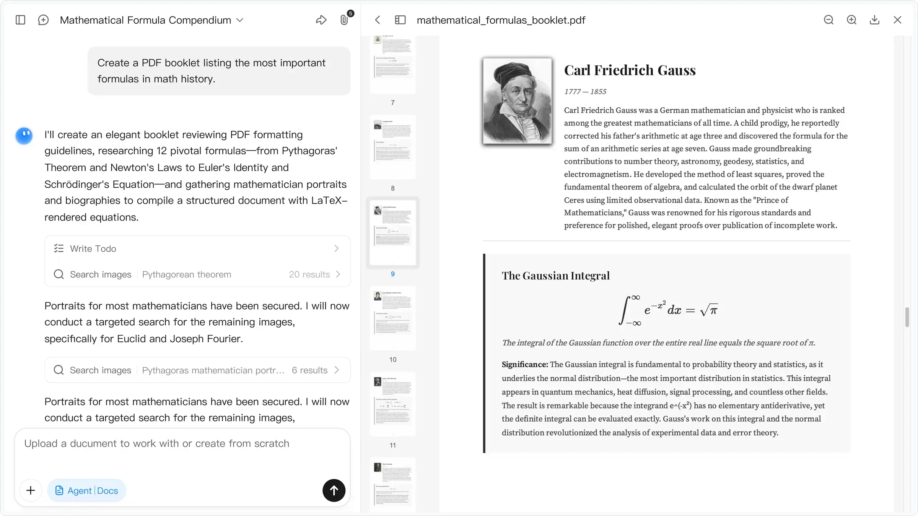Zoom out of the PDF
This screenshot has height=516, width=918.
click(828, 19)
